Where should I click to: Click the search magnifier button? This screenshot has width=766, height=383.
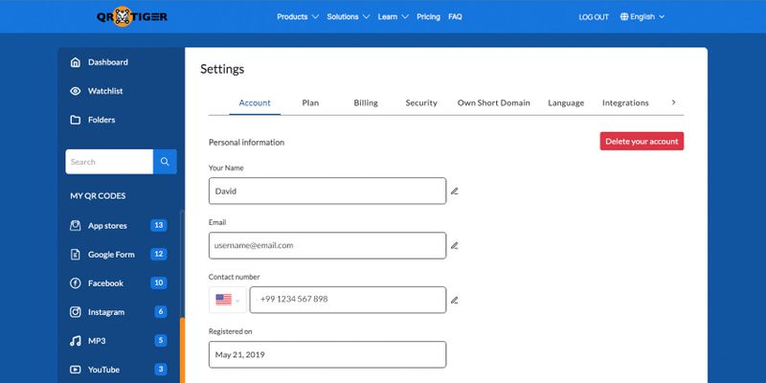point(165,162)
